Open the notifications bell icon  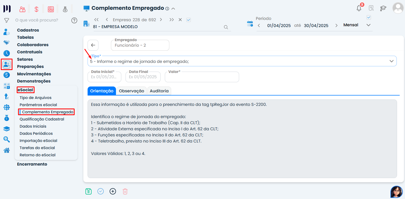tap(359, 8)
